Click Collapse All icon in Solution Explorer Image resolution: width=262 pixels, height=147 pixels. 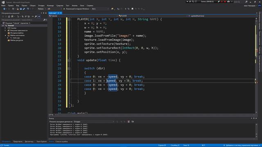pyautogui.click(x=25, y=16)
